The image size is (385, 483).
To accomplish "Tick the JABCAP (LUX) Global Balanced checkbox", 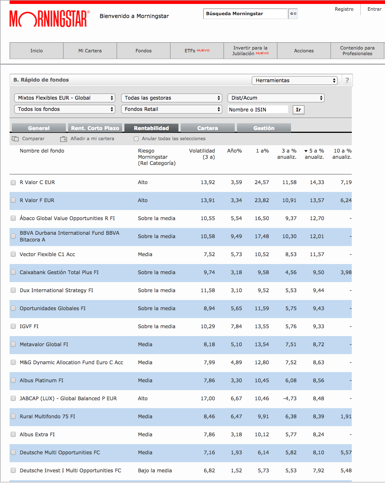I will coord(13,399).
